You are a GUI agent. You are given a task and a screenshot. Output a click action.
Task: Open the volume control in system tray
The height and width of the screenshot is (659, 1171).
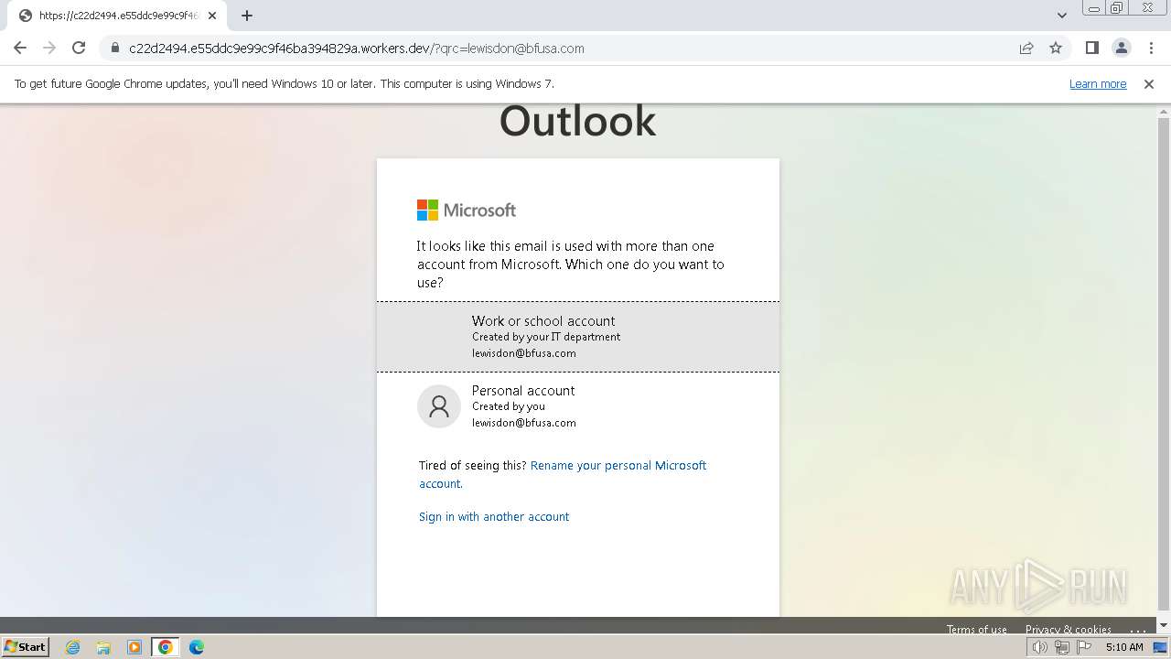1040,647
